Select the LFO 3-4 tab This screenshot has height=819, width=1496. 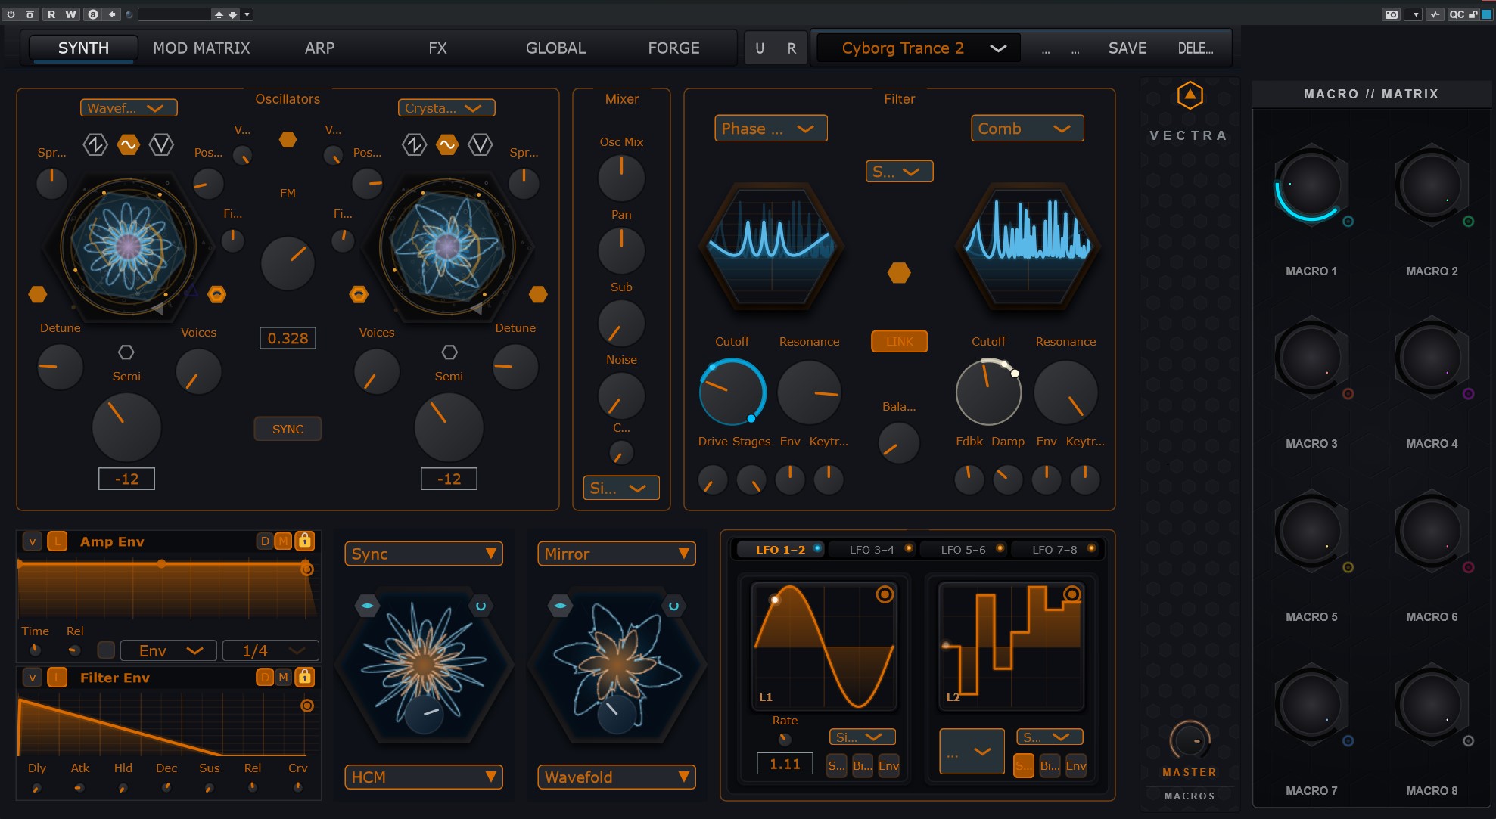coord(872,549)
